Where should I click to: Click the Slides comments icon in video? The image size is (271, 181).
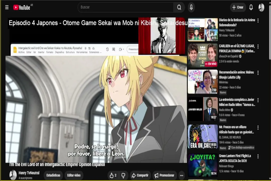coord(114,49)
